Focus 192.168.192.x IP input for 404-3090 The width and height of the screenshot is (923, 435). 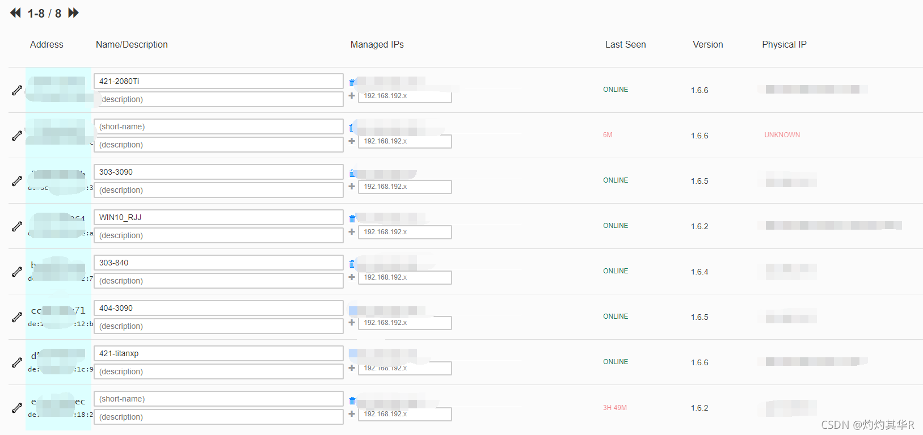pos(405,323)
